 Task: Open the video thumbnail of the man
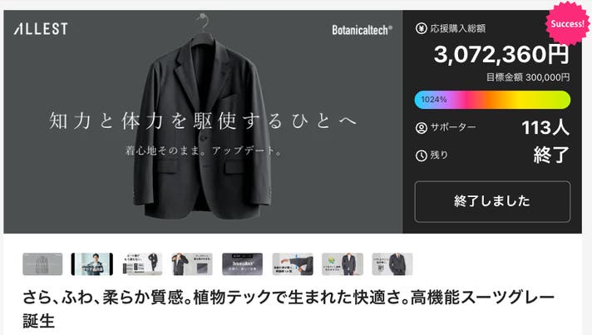[92, 264]
